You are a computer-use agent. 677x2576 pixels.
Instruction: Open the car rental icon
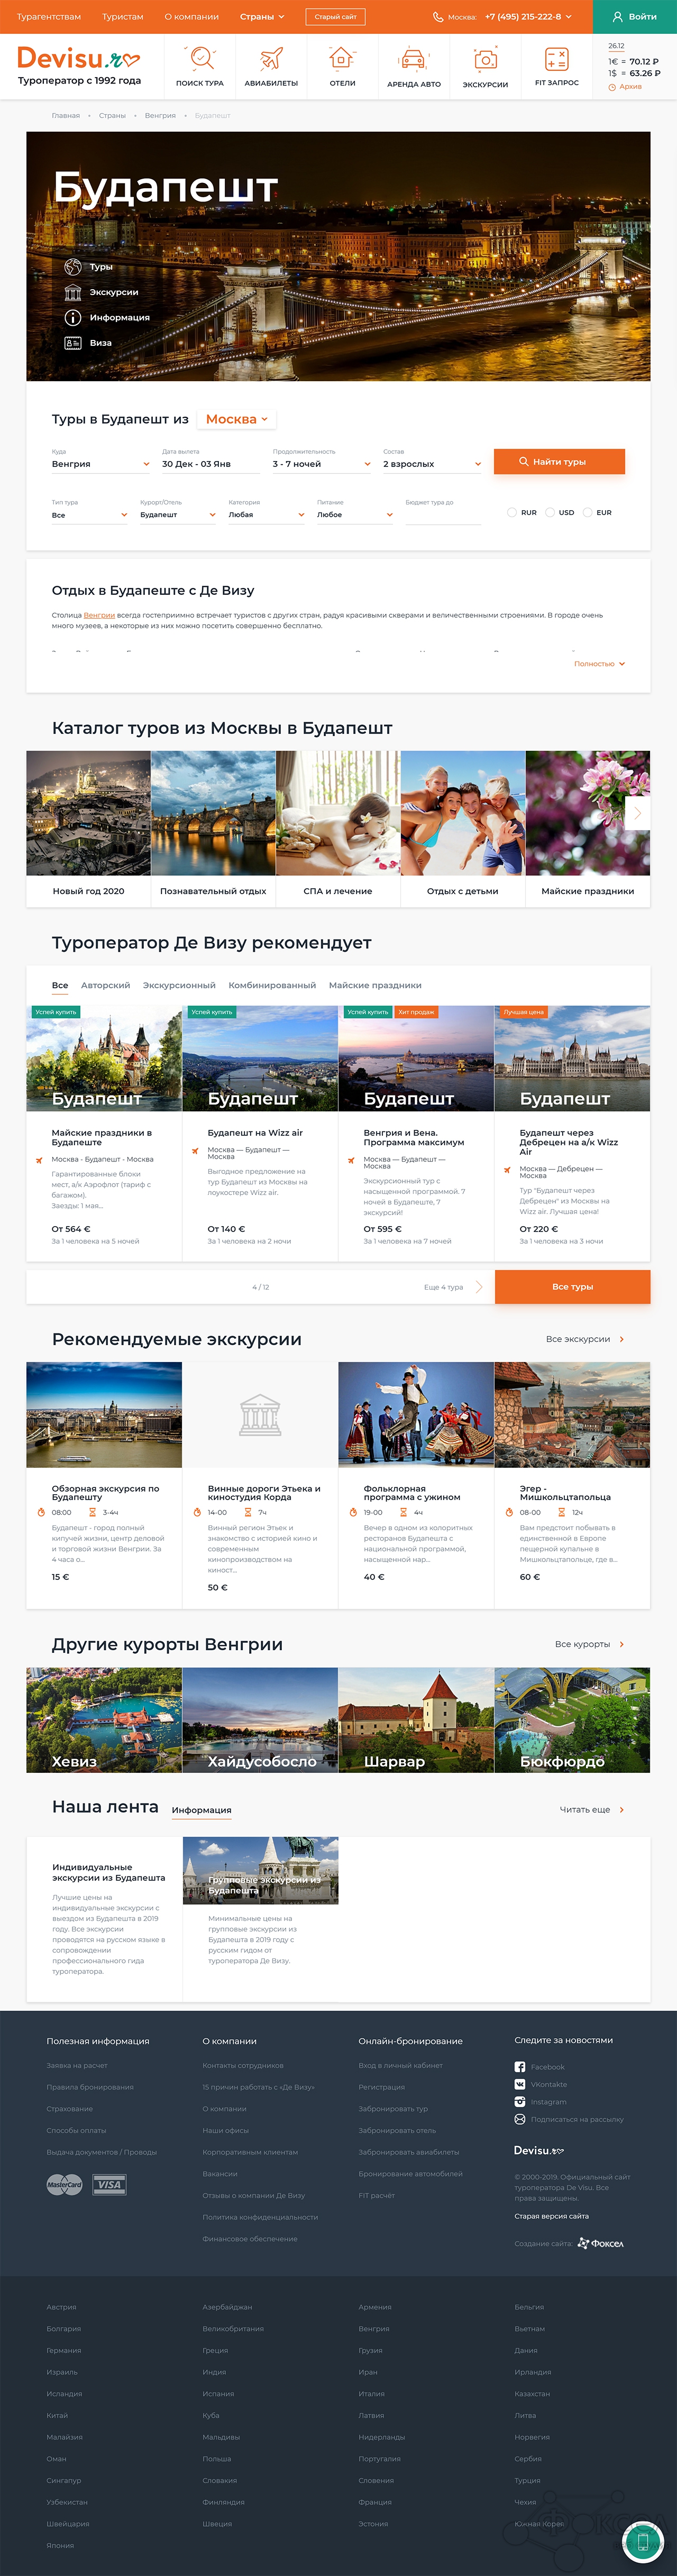(413, 59)
